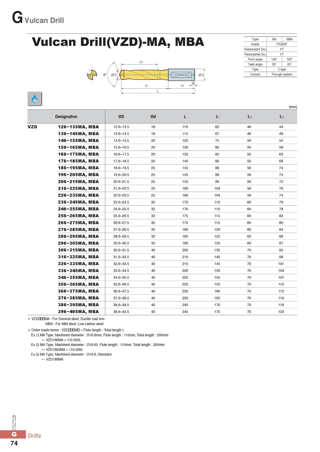Click the blue water drop coolant icon
The width and height of the screenshot is (320, 452).
(35, 99)
